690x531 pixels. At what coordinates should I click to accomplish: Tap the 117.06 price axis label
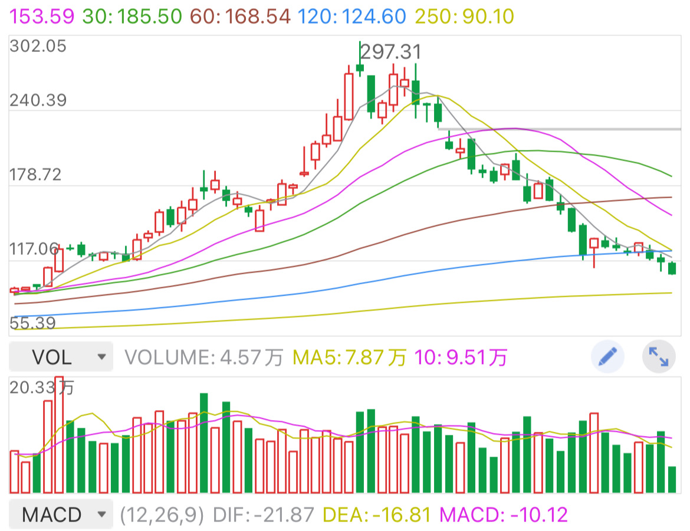(34, 249)
